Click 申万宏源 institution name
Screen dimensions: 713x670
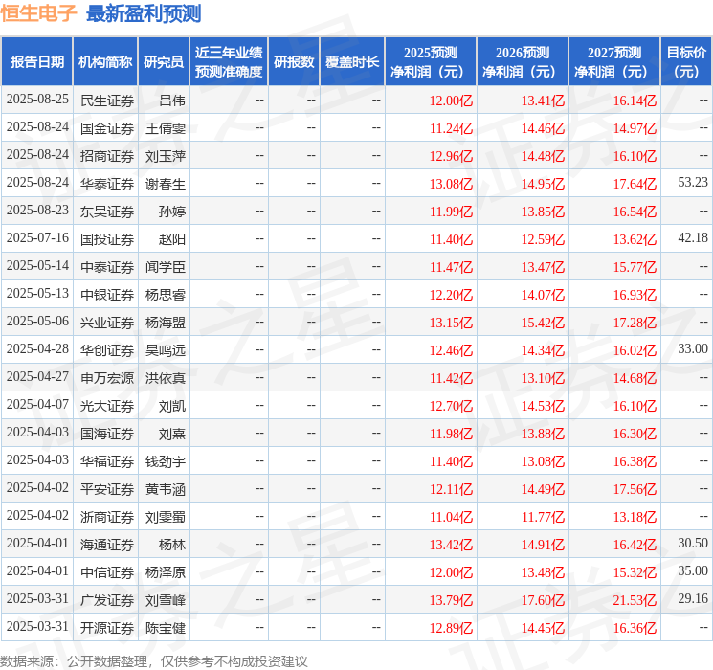(x=107, y=378)
